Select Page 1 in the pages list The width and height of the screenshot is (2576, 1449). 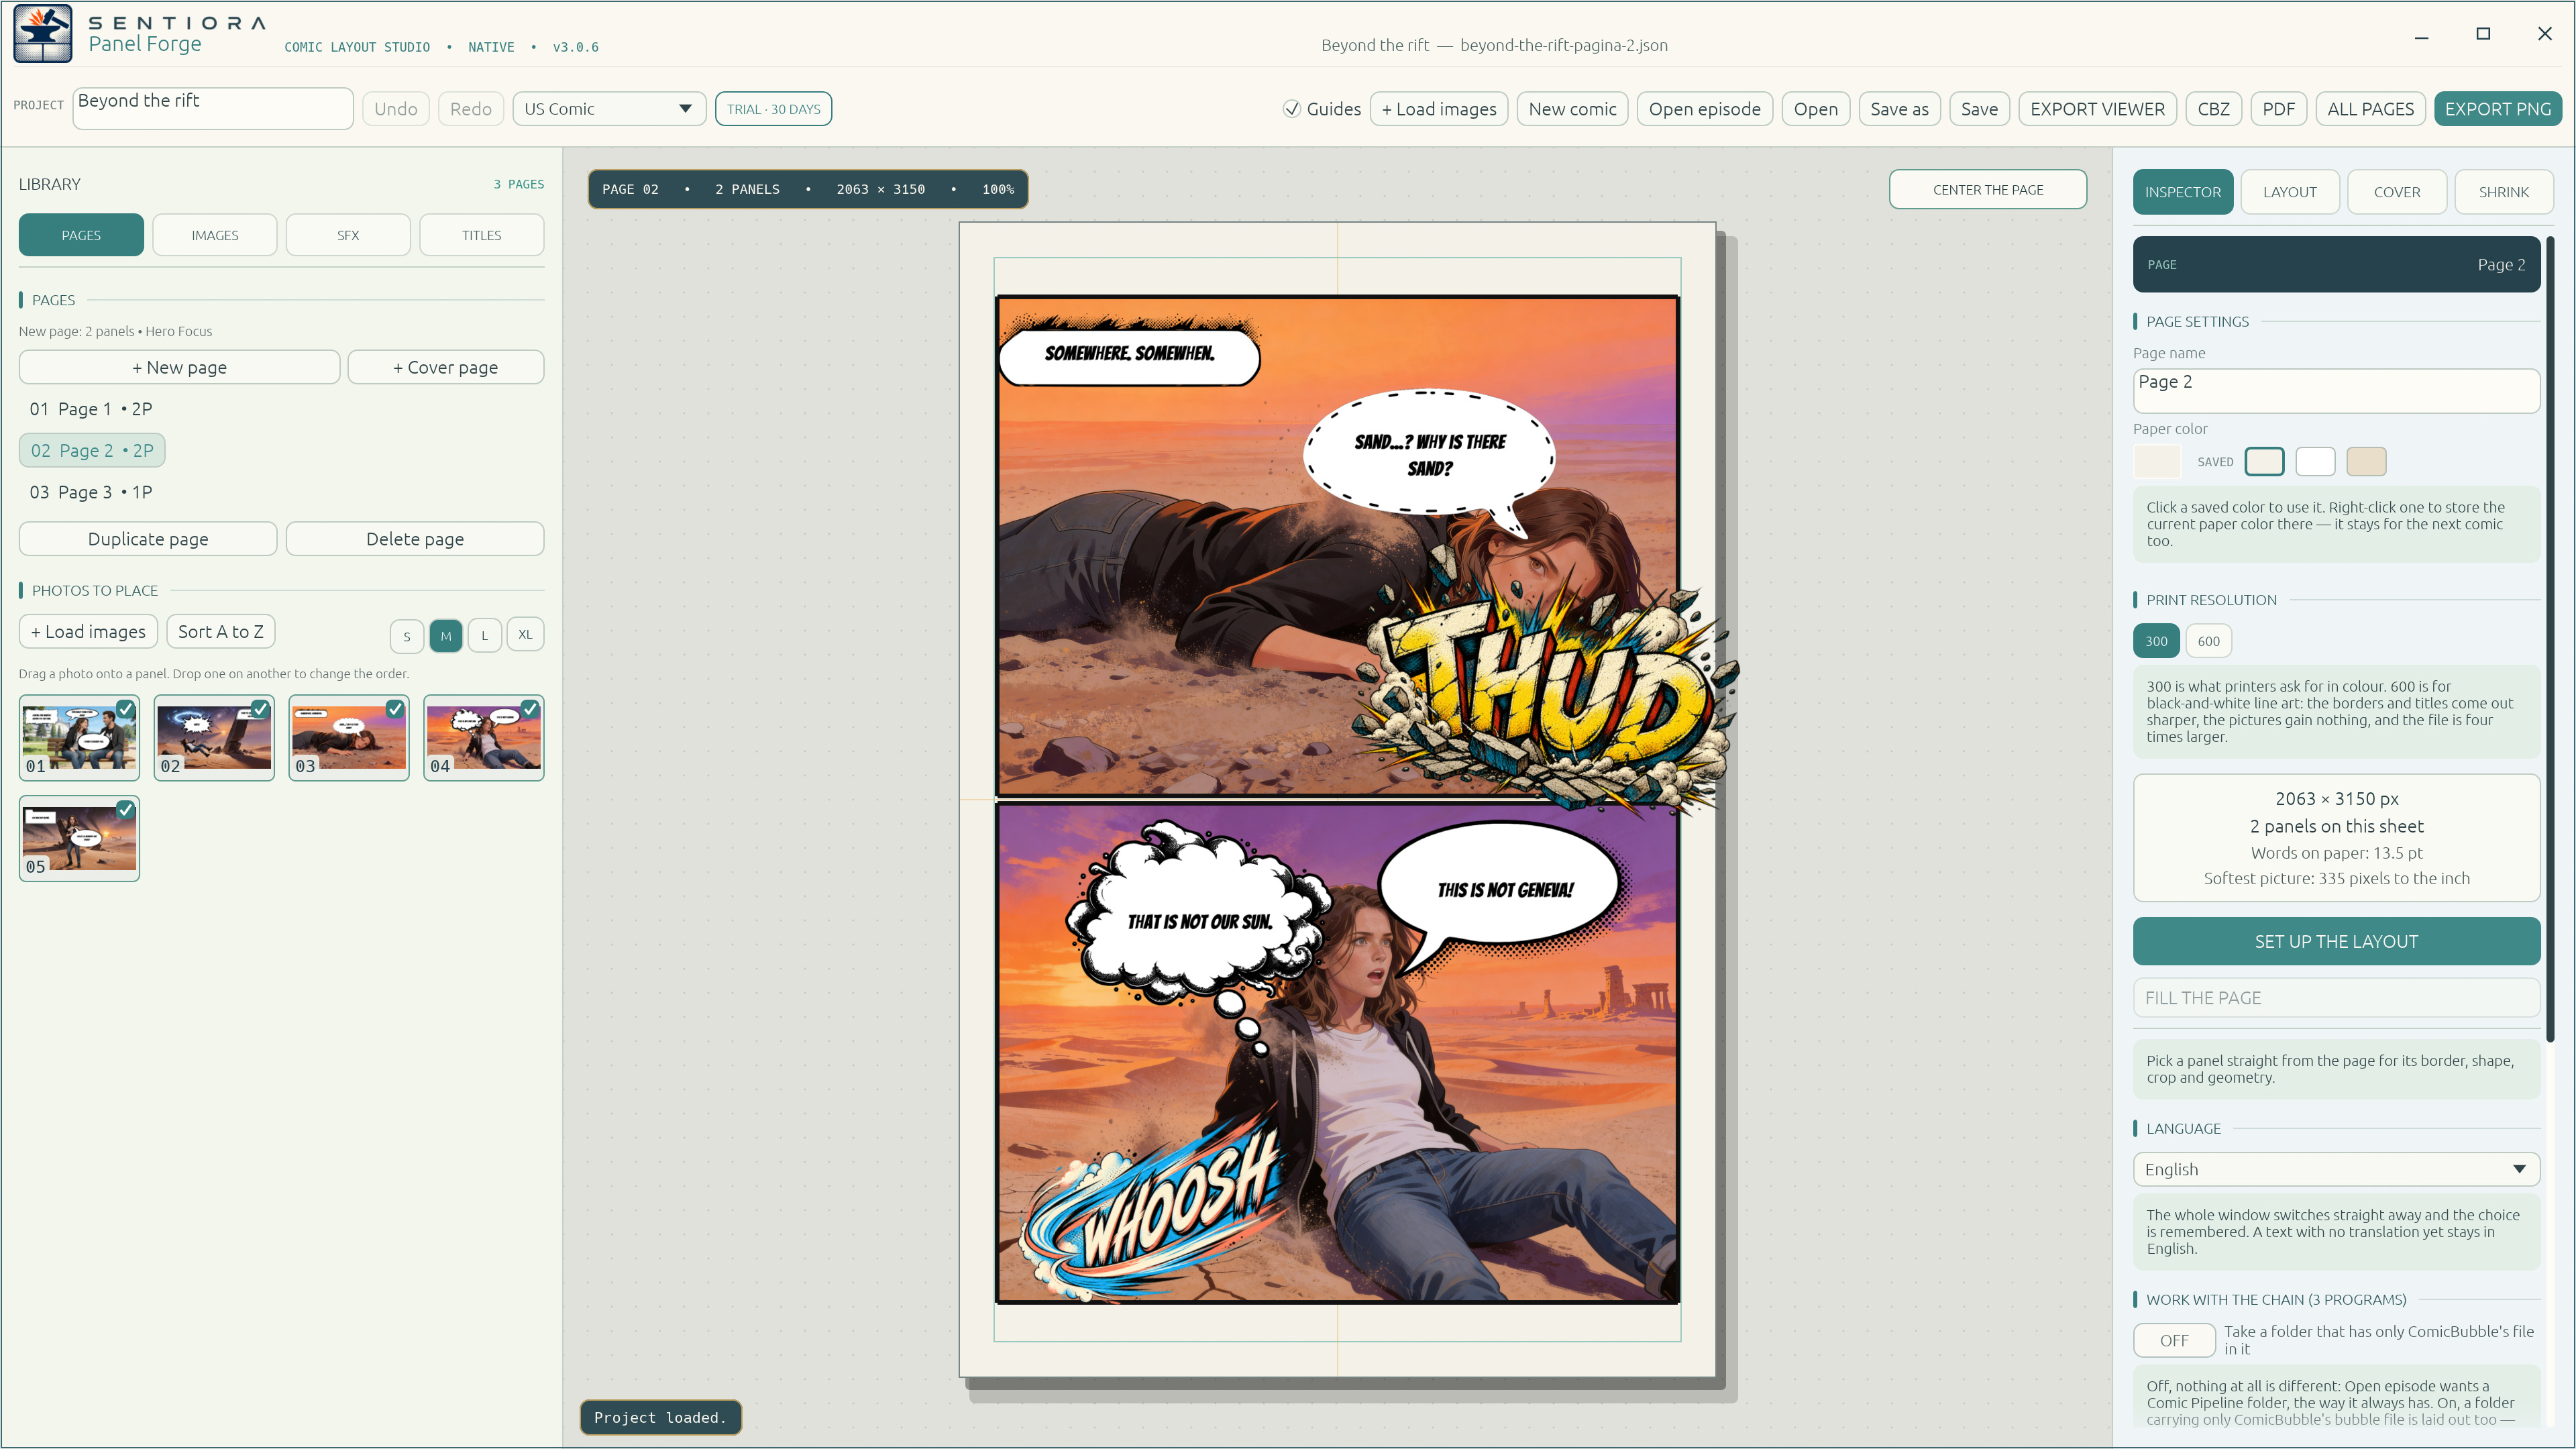coord(91,409)
